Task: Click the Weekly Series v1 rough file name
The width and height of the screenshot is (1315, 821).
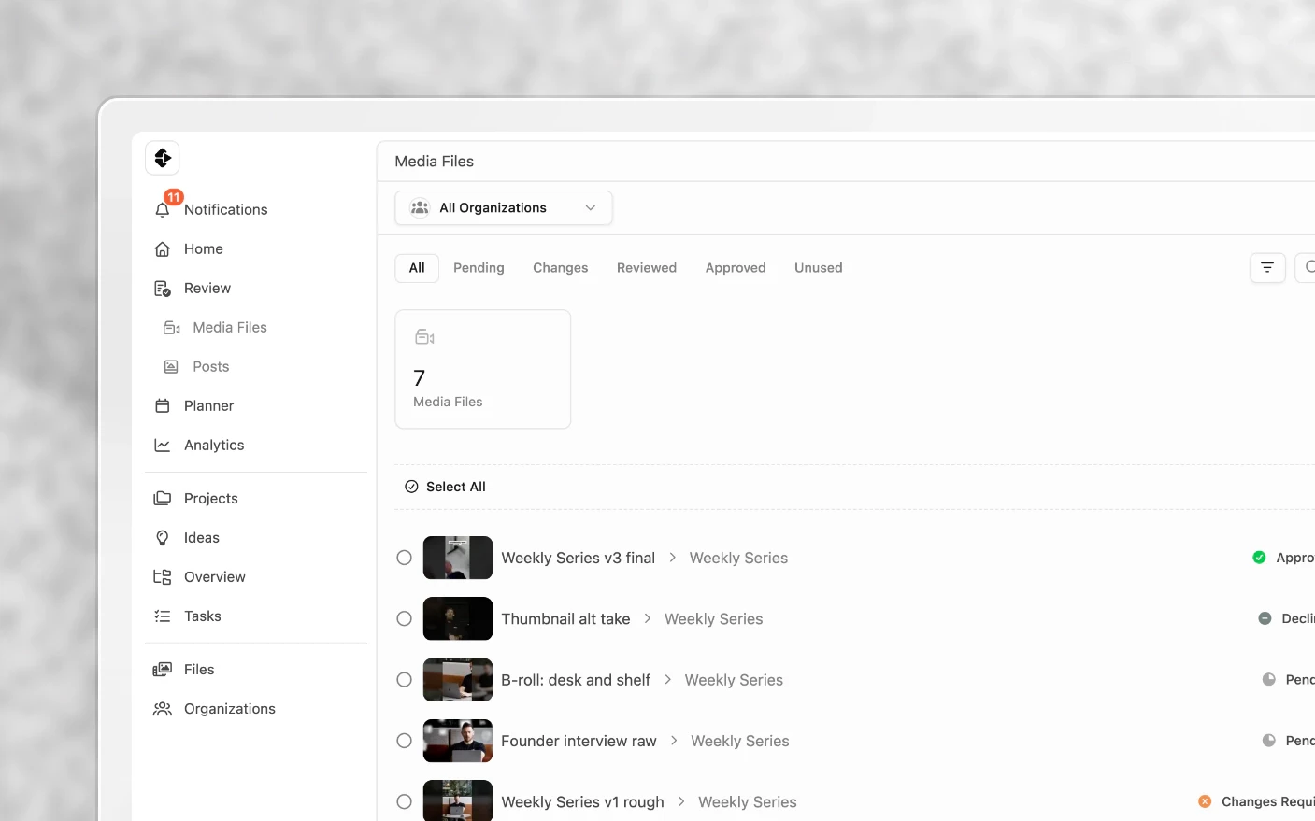Action: coord(582,801)
